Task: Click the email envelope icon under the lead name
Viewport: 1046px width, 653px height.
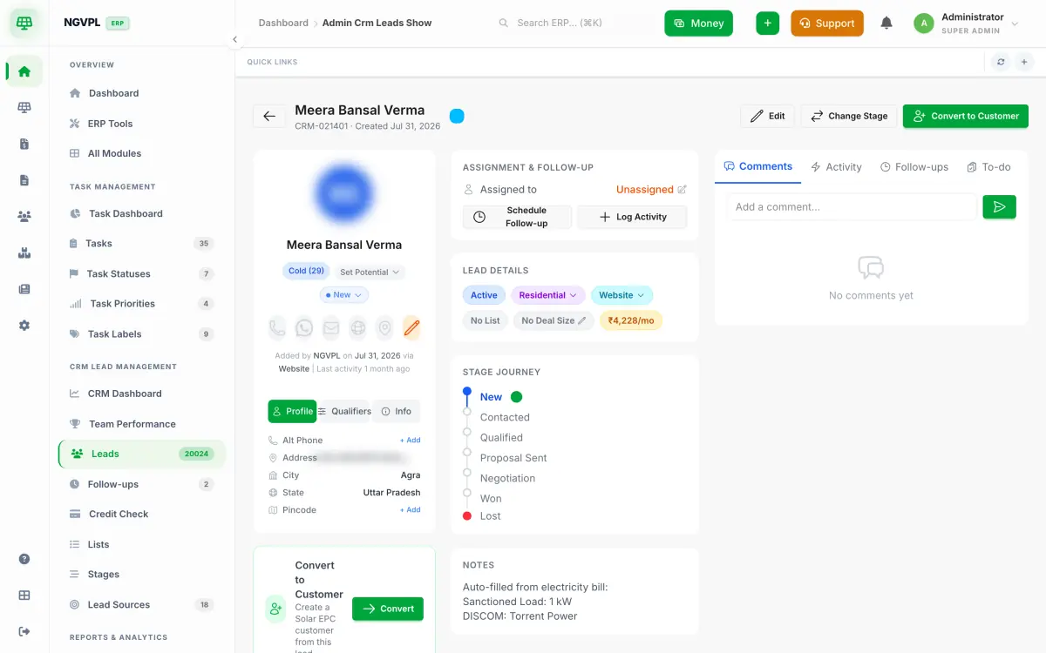Action: click(331, 328)
